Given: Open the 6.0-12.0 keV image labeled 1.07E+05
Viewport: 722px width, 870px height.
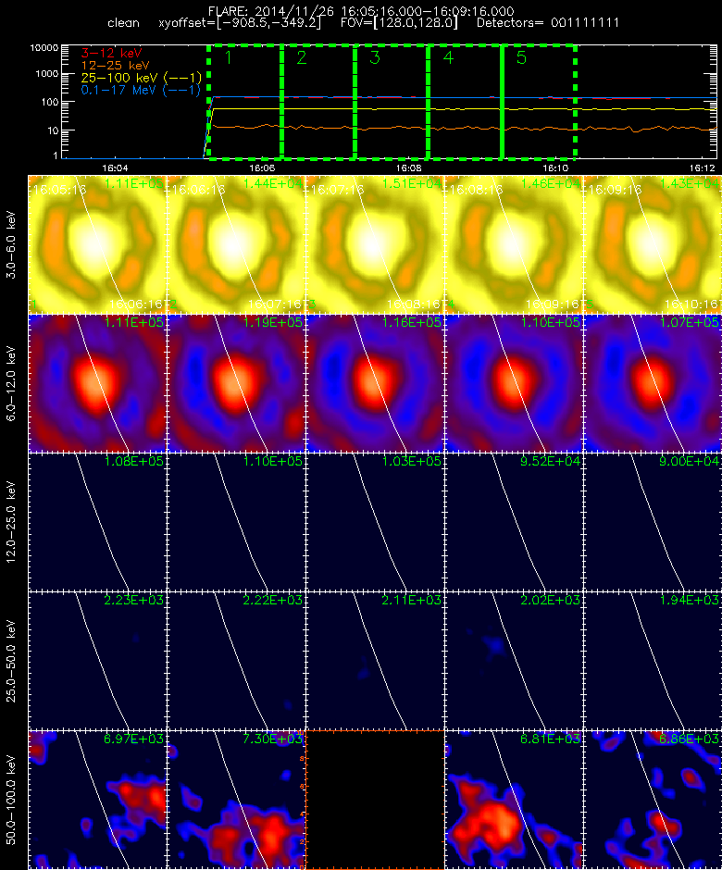Looking at the screenshot, I should coord(652,383).
